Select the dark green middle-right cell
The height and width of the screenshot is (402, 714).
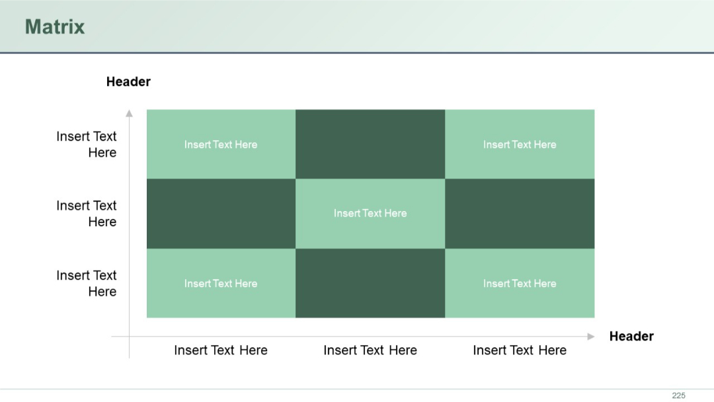(520, 213)
